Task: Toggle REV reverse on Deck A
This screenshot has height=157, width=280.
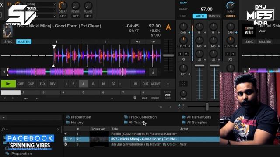Action: (52, 84)
